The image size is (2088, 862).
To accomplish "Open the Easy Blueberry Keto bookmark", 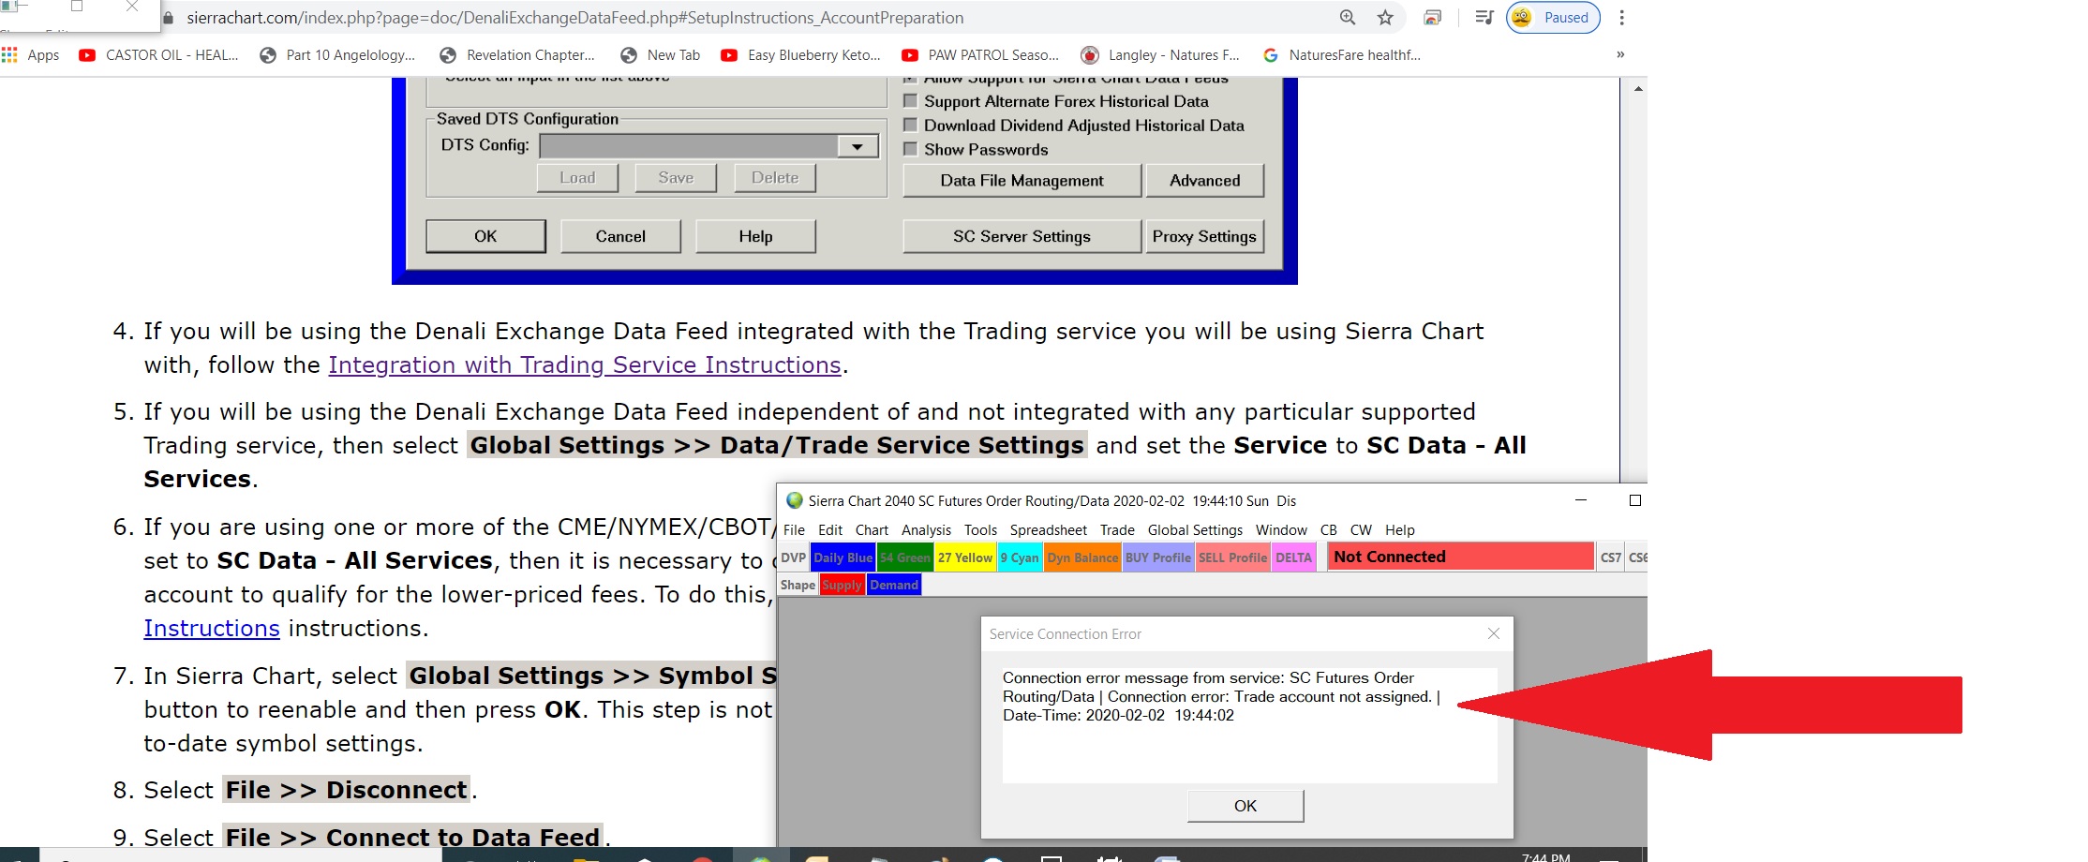I will coord(801,55).
